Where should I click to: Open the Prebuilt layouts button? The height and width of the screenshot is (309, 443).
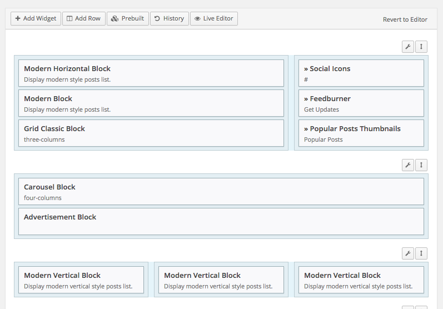(x=128, y=19)
